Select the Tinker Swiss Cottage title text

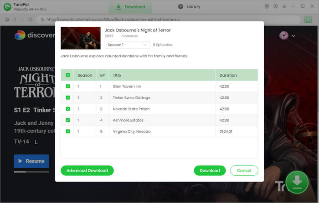tap(132, 98)
